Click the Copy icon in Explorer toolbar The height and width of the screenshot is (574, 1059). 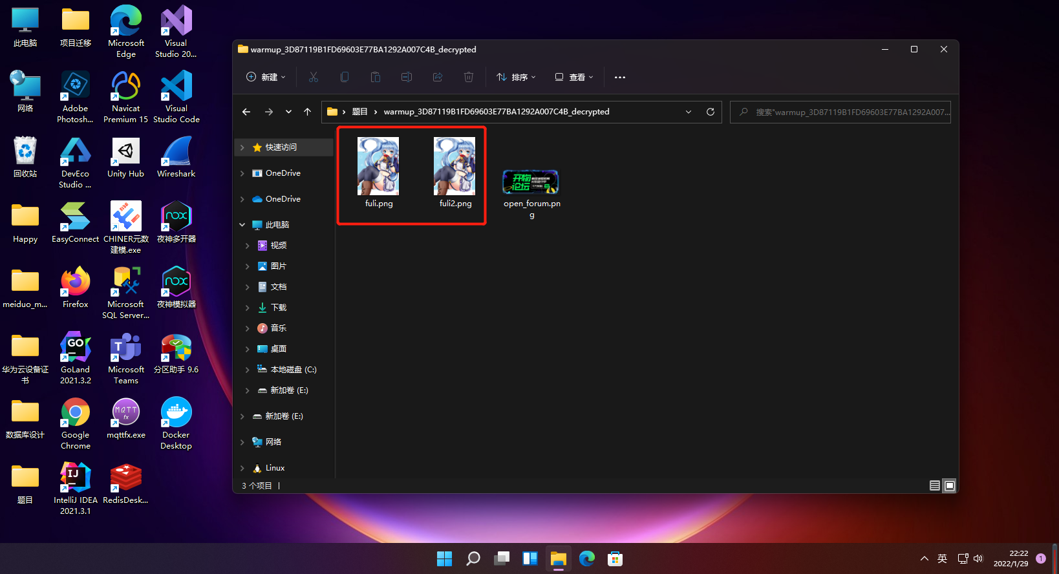coord(345,77)
